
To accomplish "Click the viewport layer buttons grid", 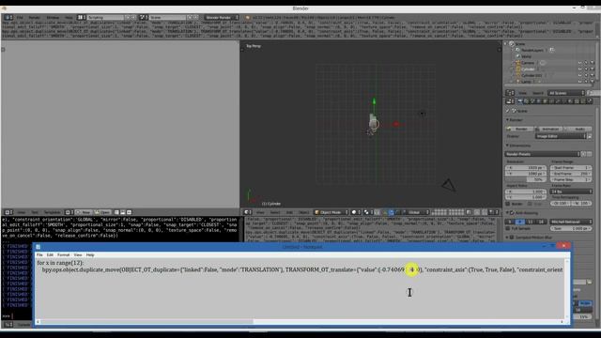I will click(x=448, y=212).
